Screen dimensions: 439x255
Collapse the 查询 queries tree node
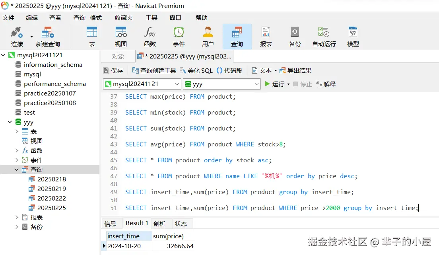click(x=17, y=169)
